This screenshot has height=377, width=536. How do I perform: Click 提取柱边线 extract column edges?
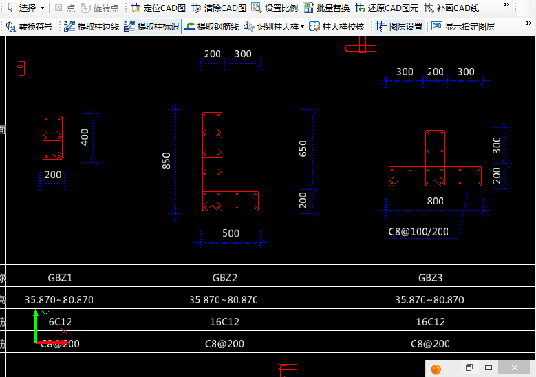(92, 26)
